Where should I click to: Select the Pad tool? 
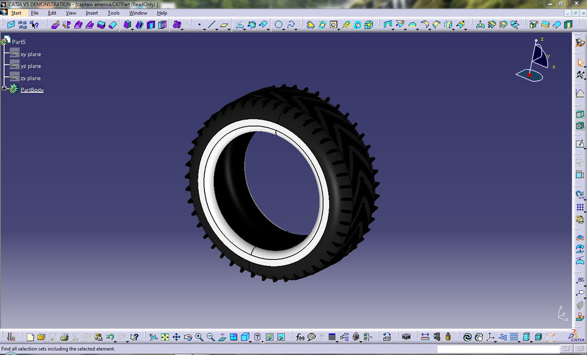pyautogui.click(x=127, y=25)
